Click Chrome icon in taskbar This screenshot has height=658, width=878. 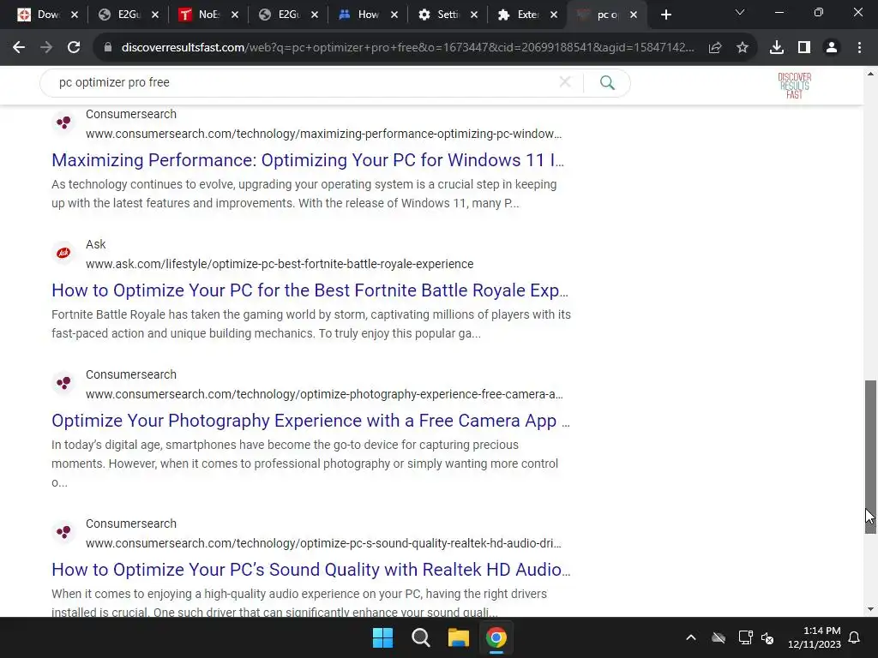496,637
